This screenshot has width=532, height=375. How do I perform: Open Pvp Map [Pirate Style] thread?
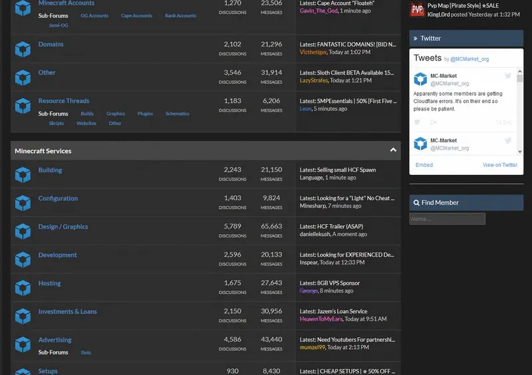pyautogui.click(x=463, y=6)
